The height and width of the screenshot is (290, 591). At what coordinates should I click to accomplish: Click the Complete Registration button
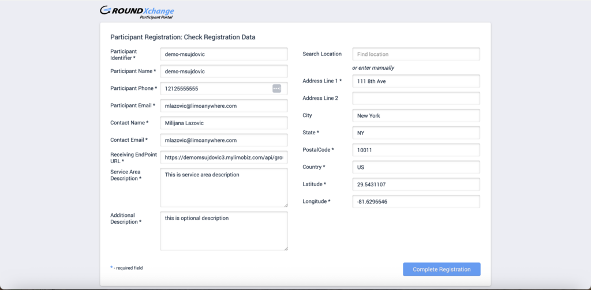(x=442, y=269)
